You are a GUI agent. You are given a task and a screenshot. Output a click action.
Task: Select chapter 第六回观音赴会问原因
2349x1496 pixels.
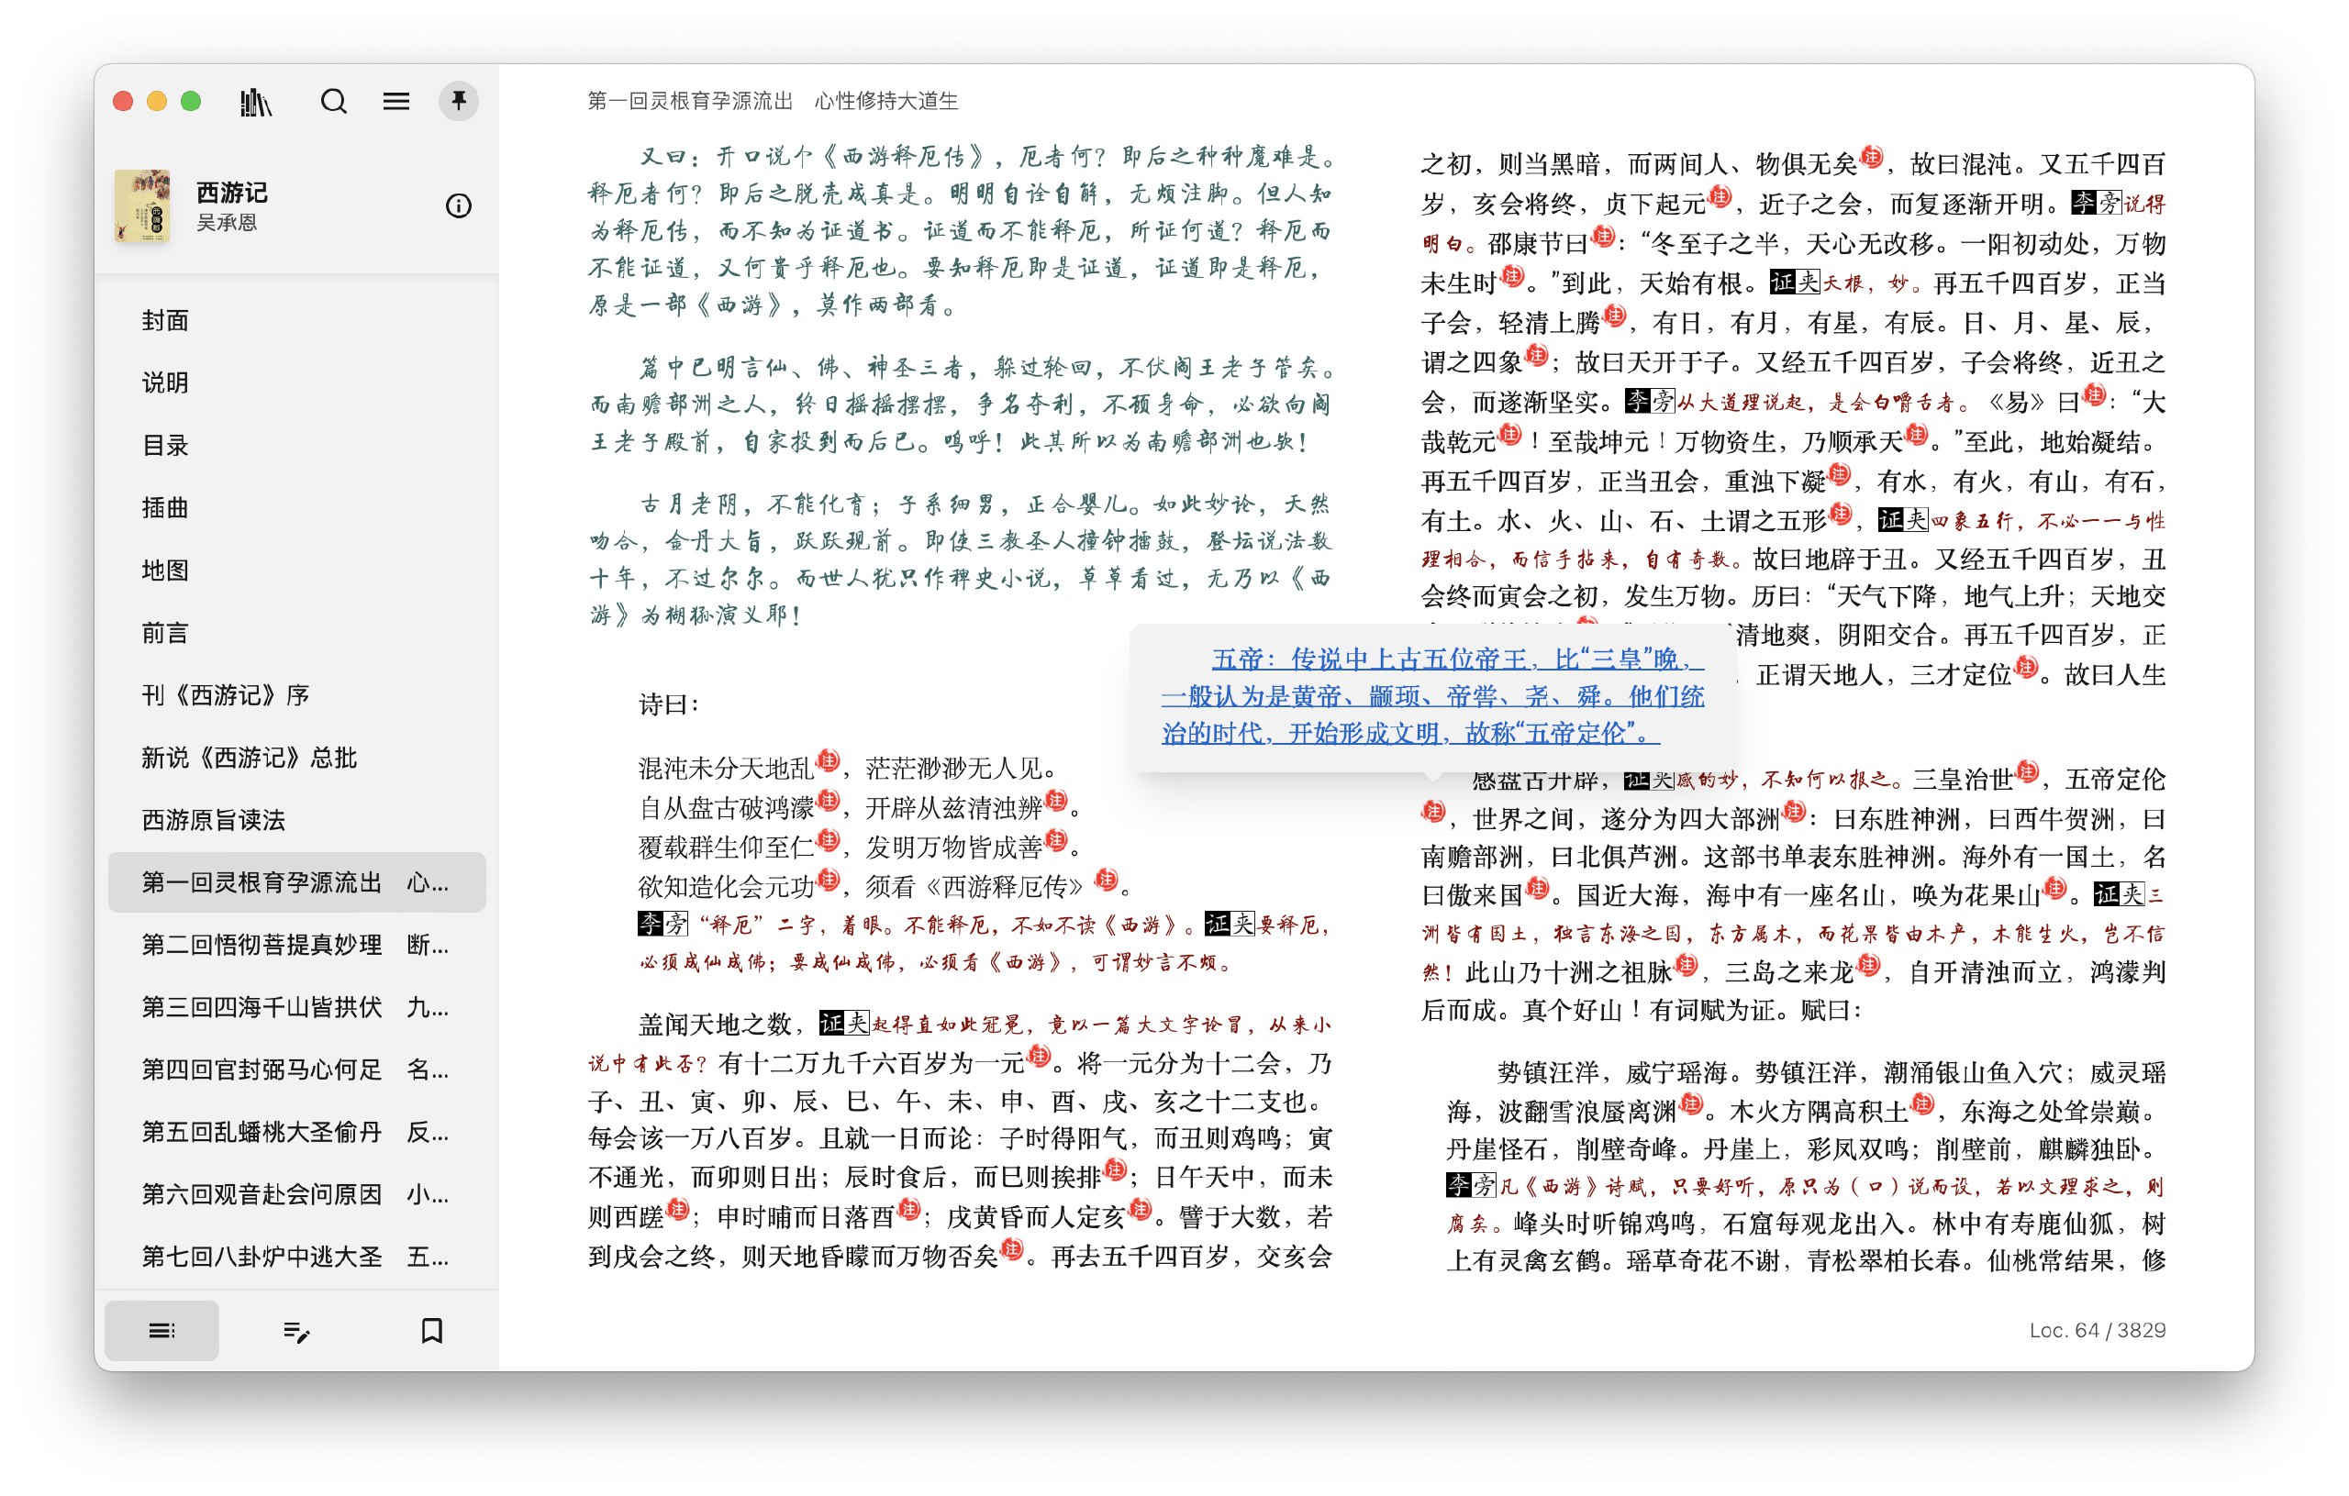tap(296, 1194)
